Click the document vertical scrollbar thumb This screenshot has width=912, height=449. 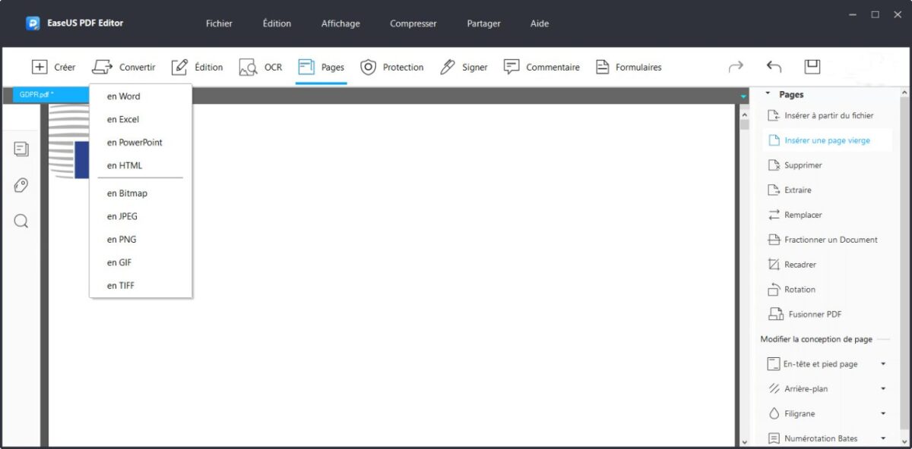[x=744, y=124]
